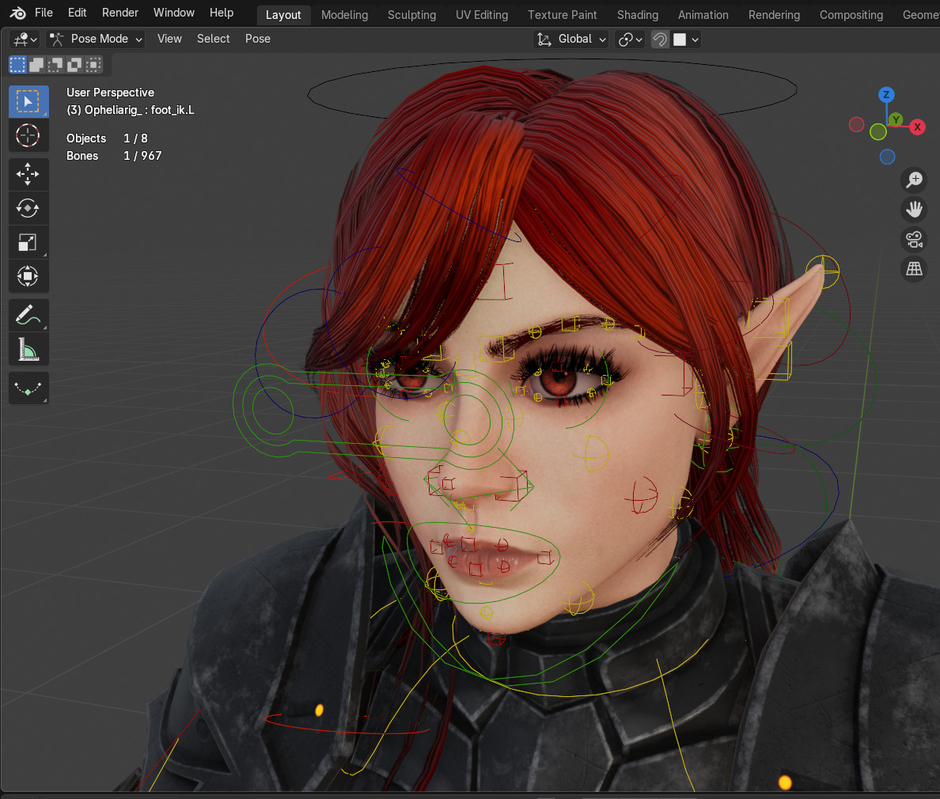940x799 pixels.
Task: Open the Help menu
Action: 222,13
